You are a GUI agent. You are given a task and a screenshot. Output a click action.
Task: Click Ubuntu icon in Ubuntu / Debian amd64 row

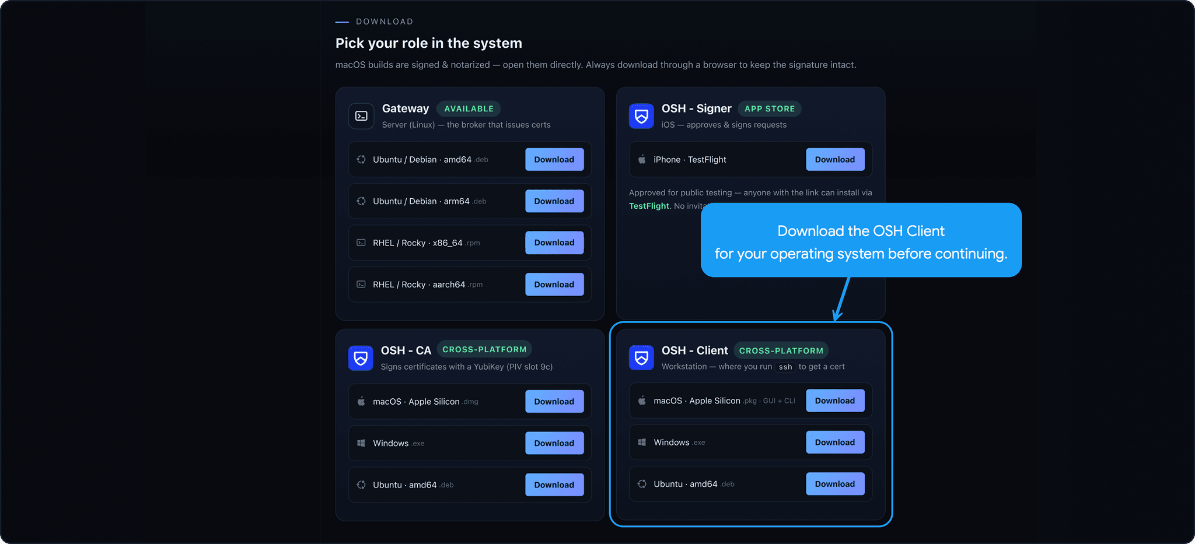(x=361, y=159)
